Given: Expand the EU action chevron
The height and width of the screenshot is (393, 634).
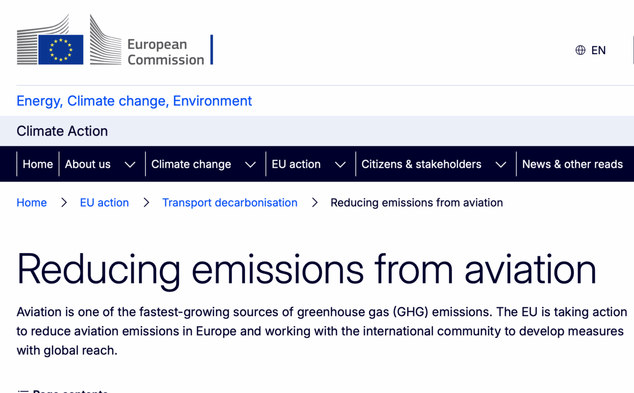Looking at the screenshot, I should pyautogui.click(x=340, y=165).
